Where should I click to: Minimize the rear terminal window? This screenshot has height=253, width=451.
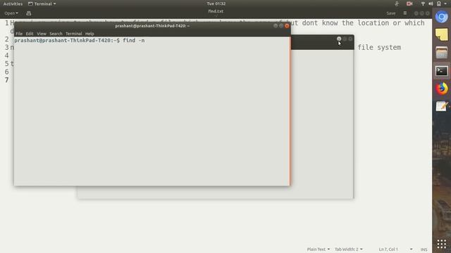(339, 39)
